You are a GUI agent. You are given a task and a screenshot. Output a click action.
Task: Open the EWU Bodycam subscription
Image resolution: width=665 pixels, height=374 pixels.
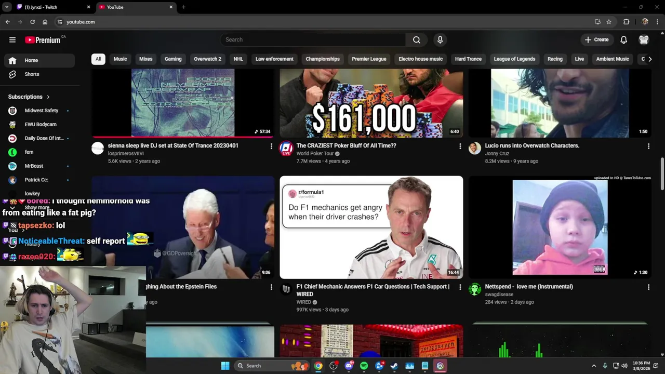(x=39, y=125)
